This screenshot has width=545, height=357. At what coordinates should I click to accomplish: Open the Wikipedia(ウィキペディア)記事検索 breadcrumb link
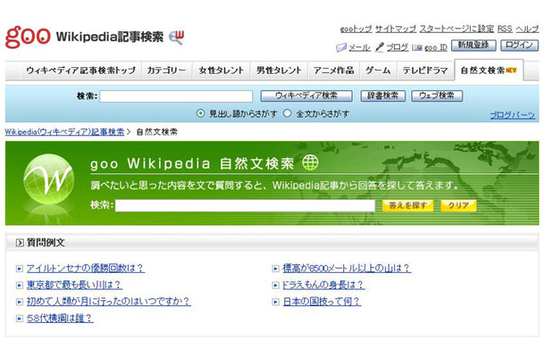click(64, 132)
